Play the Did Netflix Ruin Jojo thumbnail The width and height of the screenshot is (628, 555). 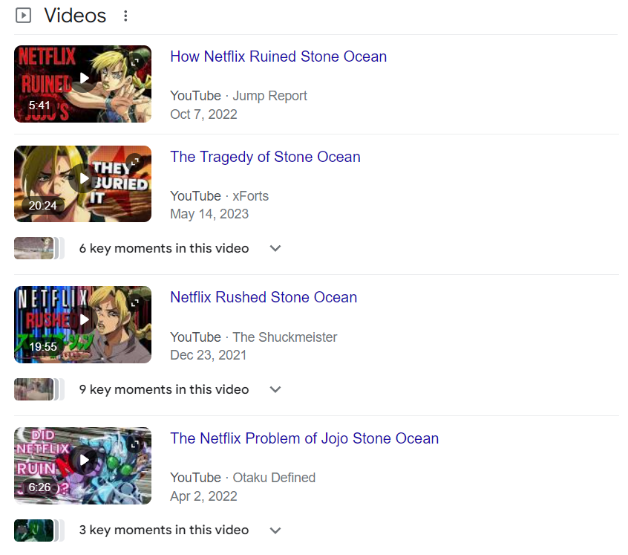[84, 461]
